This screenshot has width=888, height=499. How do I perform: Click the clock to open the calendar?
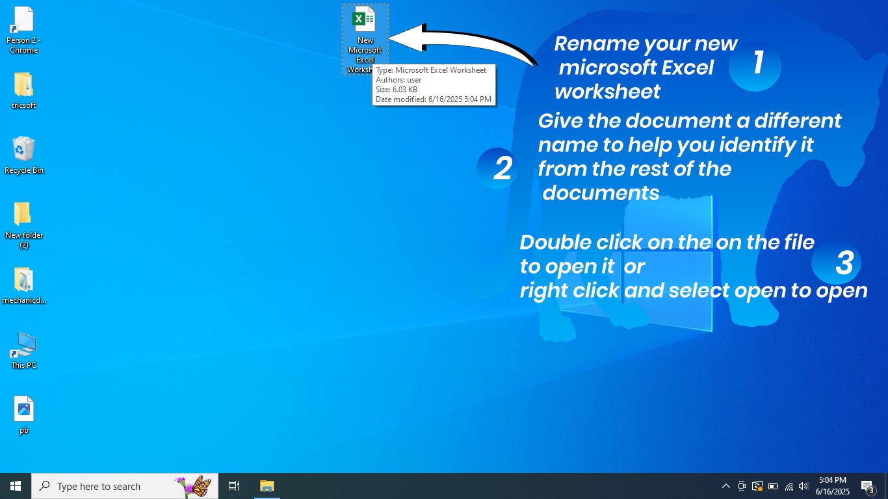[x=833, y=485]
